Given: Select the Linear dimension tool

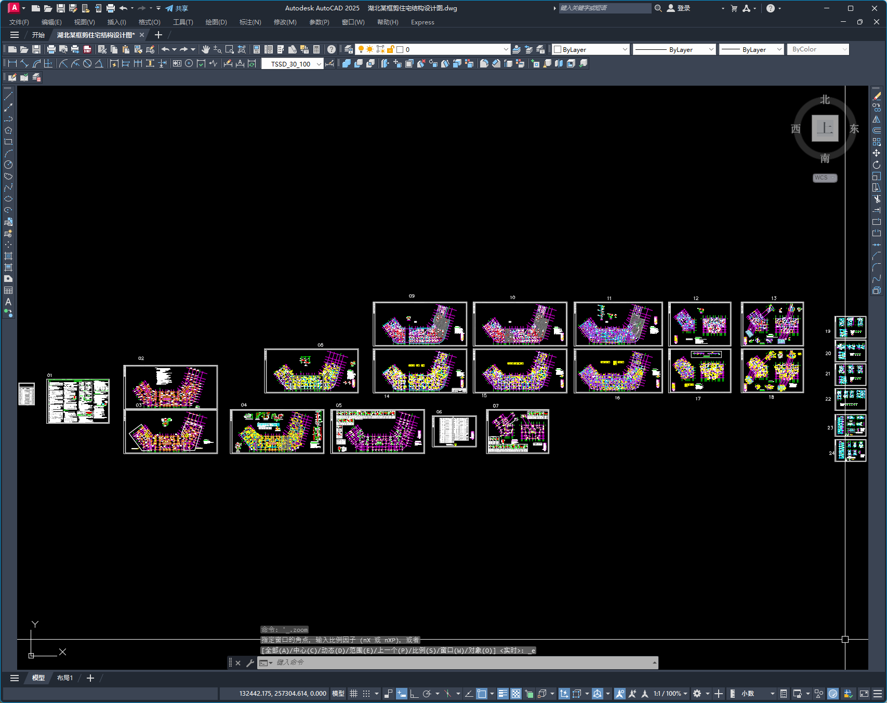Looking at the screenshot, I should (12, 63).
